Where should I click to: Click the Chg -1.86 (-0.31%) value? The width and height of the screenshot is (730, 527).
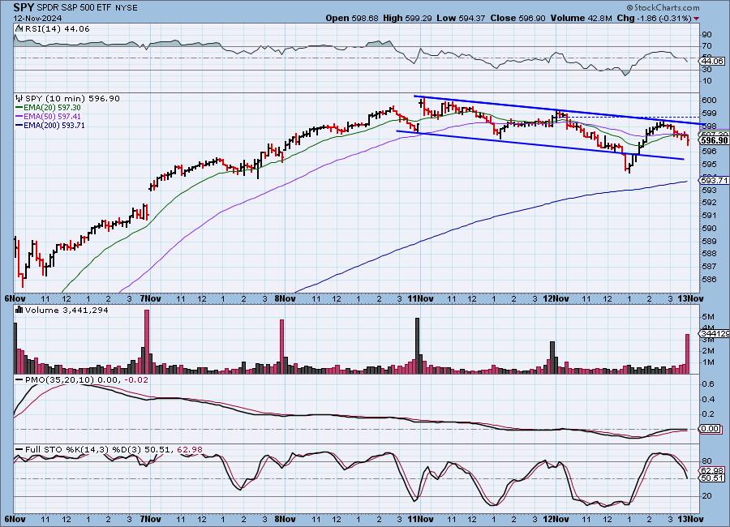pyautogui.click(x=654, y=18)
